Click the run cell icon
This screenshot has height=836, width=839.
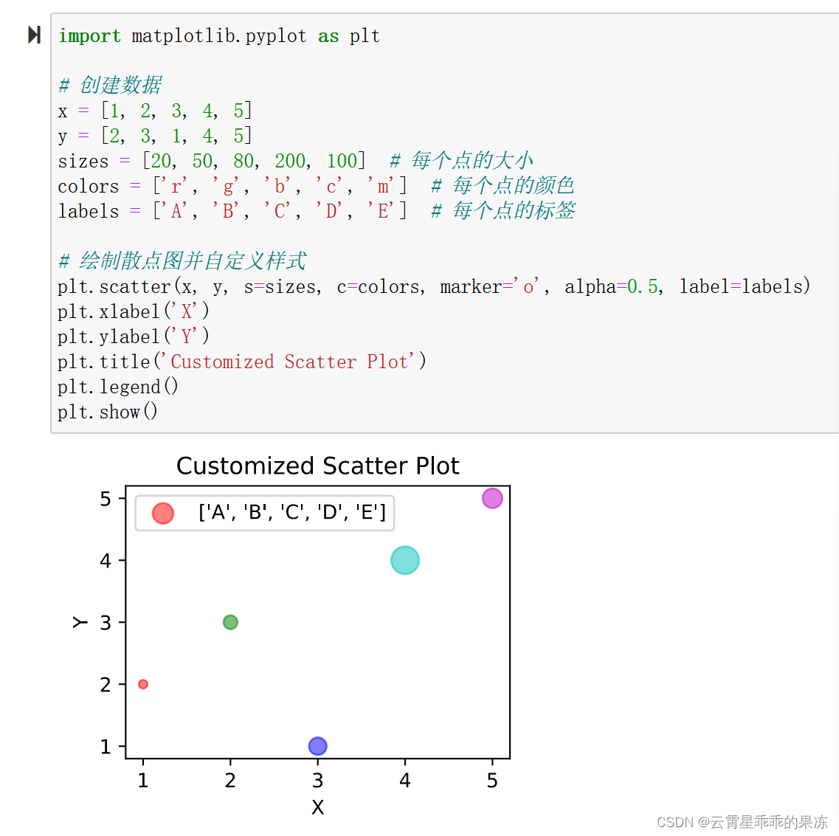pos(34,35)
